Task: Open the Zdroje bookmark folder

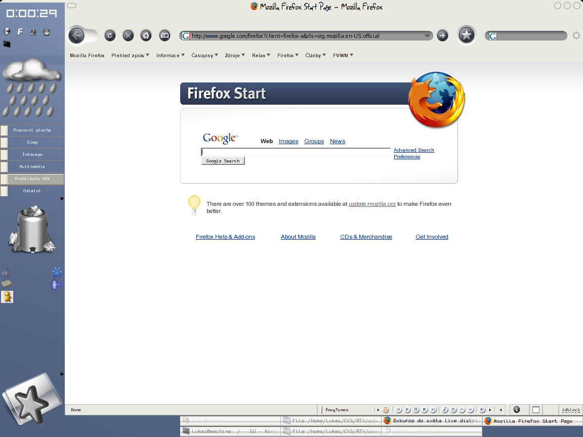Action: (235, 55)
